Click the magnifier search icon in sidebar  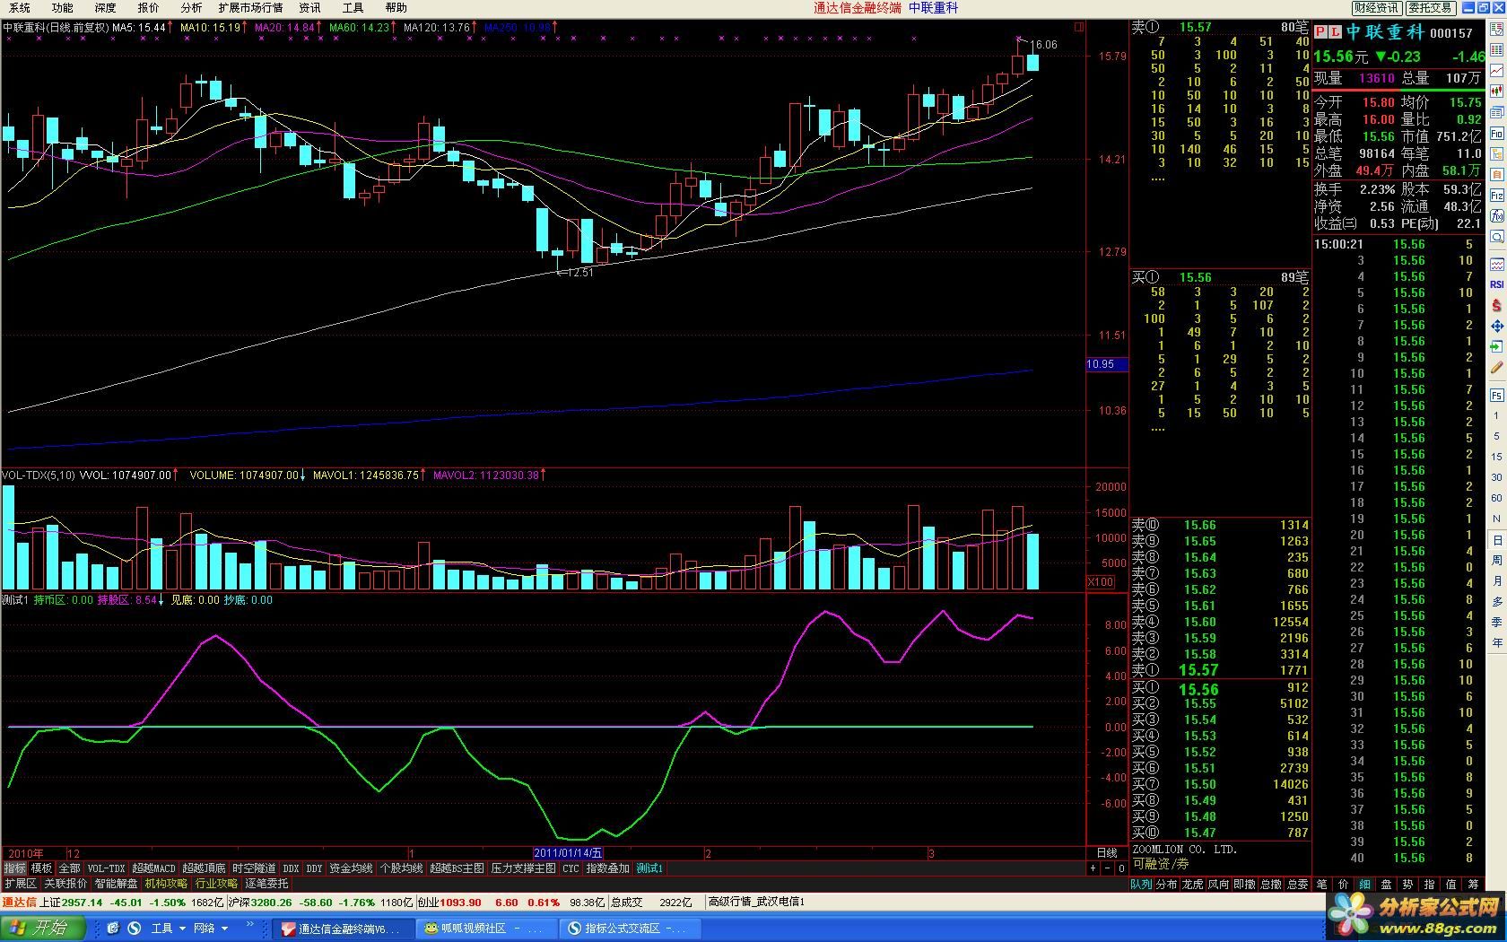[x=1497, y=237]
